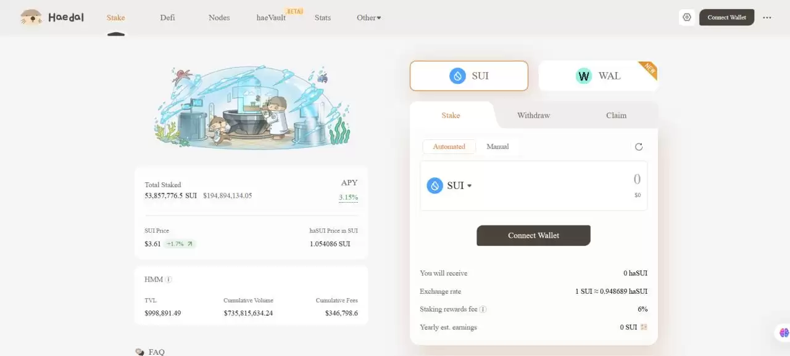790x356 pixels.
Task: Open the Claim tab
Action: [616, 115]
